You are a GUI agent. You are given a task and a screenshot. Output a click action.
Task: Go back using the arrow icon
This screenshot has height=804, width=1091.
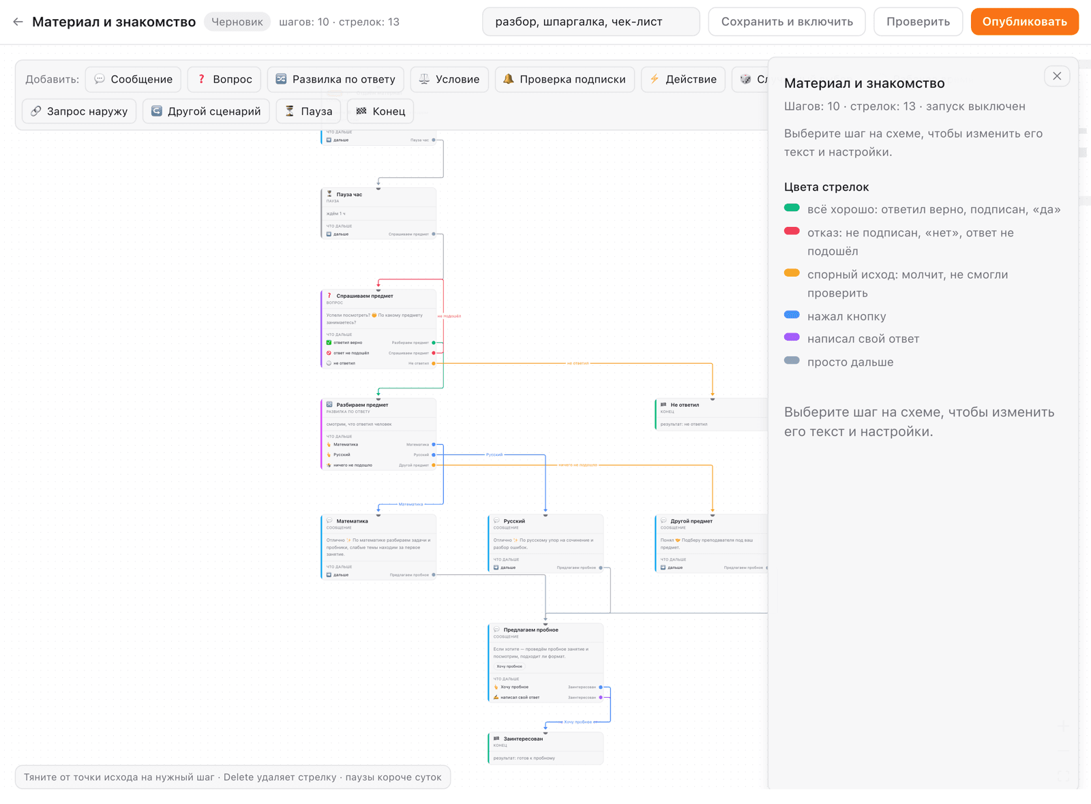point(18,22)
